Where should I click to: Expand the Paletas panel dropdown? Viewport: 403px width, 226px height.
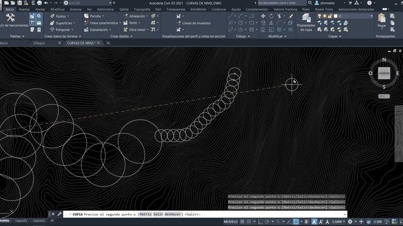click(x=17, y=36)
